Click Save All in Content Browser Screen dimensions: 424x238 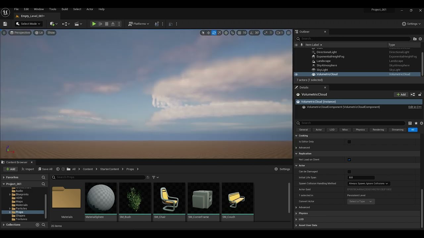click(45, 169)
